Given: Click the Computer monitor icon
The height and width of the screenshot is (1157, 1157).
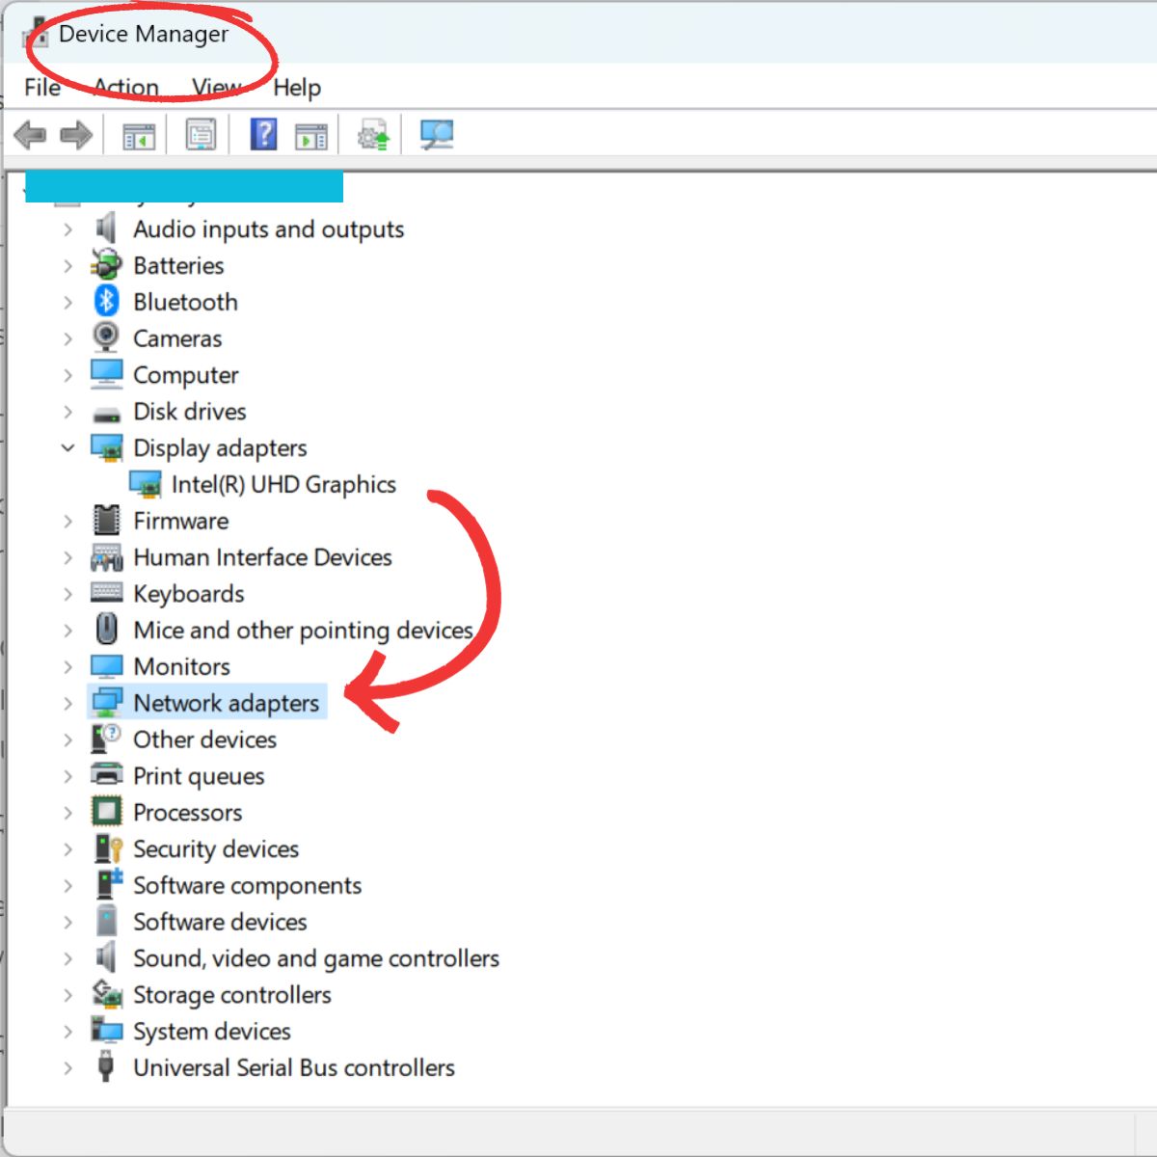Looking at the screenshot, I should [x=106, y=374].
